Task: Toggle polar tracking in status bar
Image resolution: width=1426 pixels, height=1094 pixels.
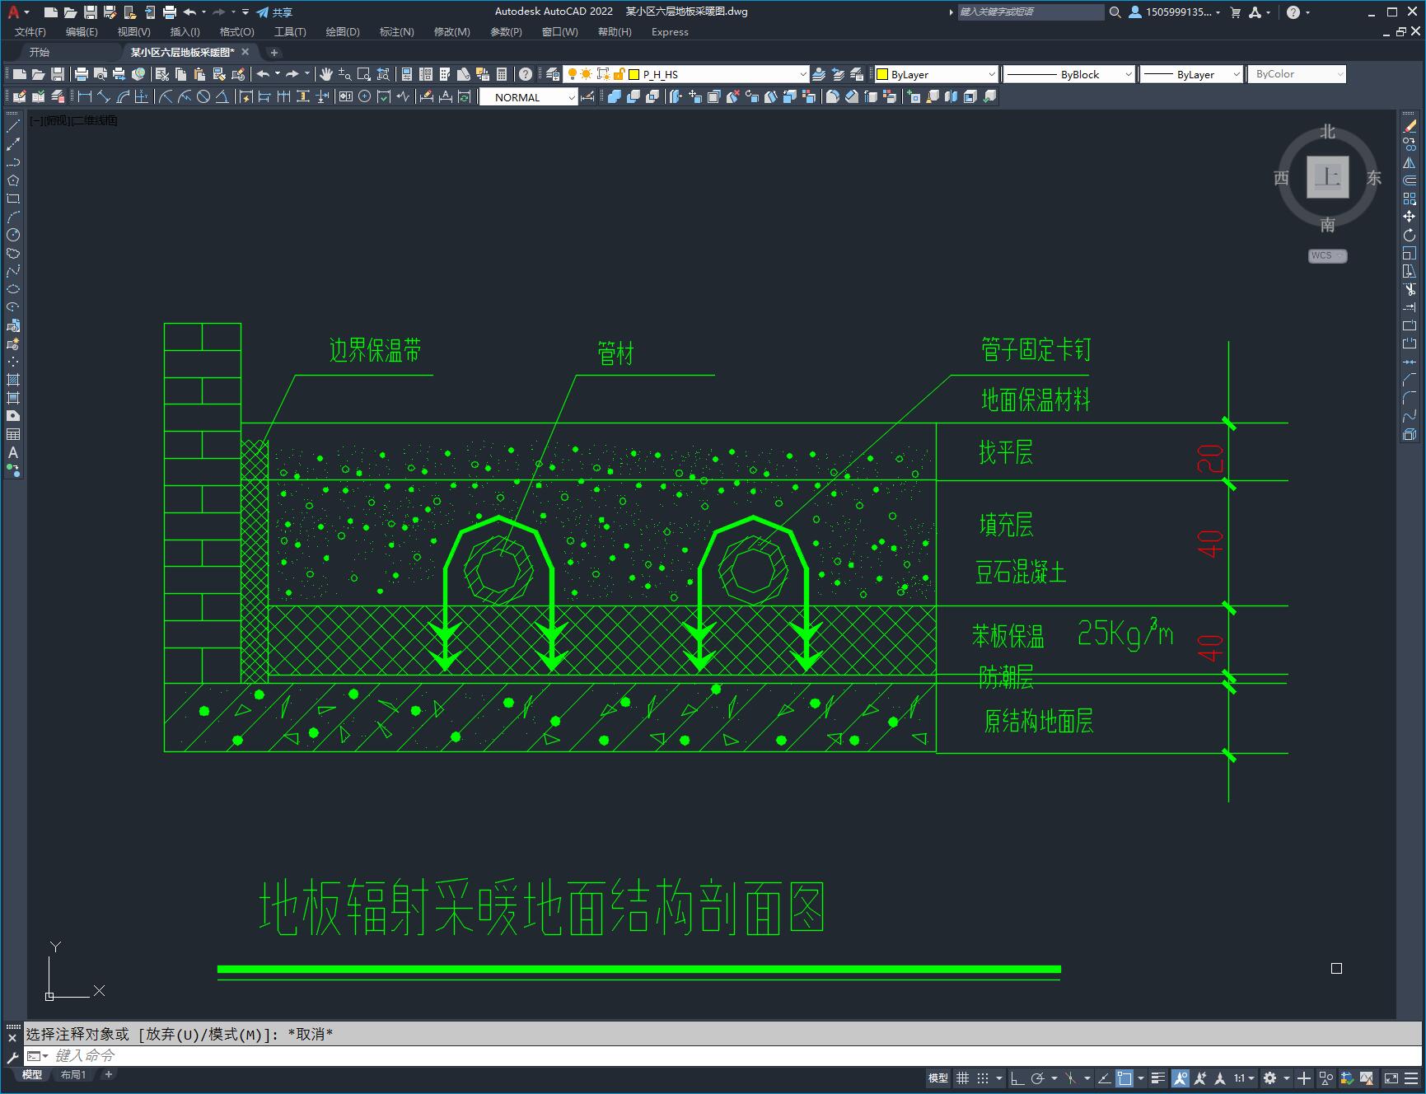Action: 1038,1078
